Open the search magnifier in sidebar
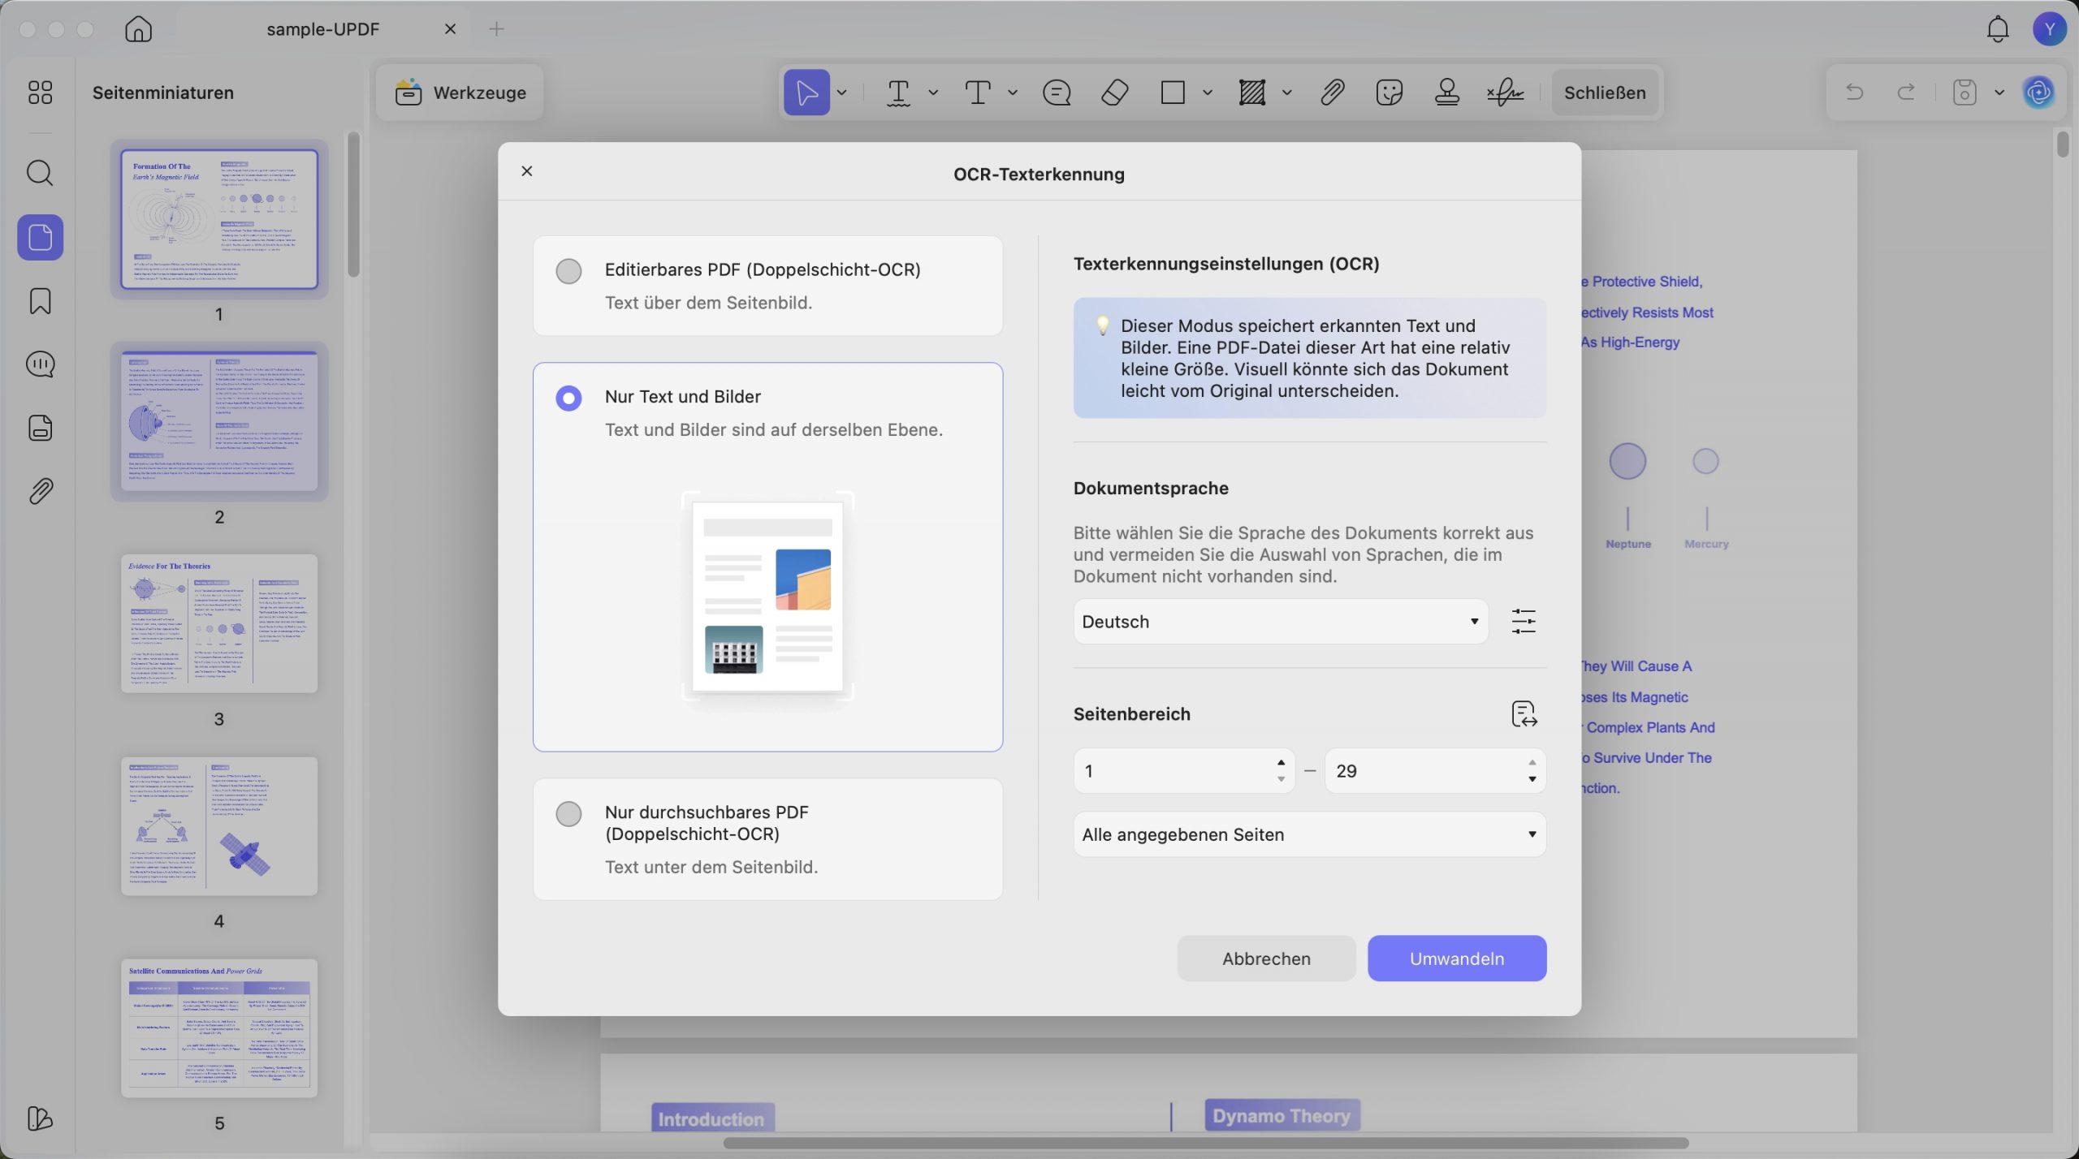 pos(40,173)
